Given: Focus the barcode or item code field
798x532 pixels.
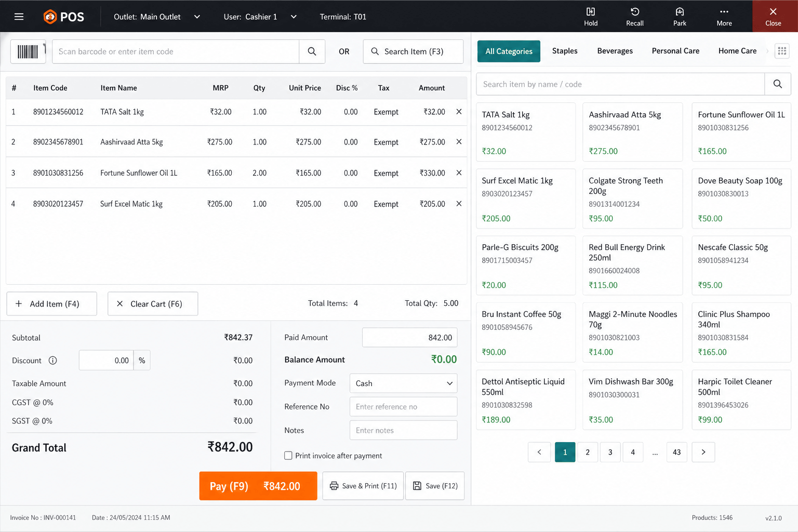Looking at the screenshot, I should (176, 51).
